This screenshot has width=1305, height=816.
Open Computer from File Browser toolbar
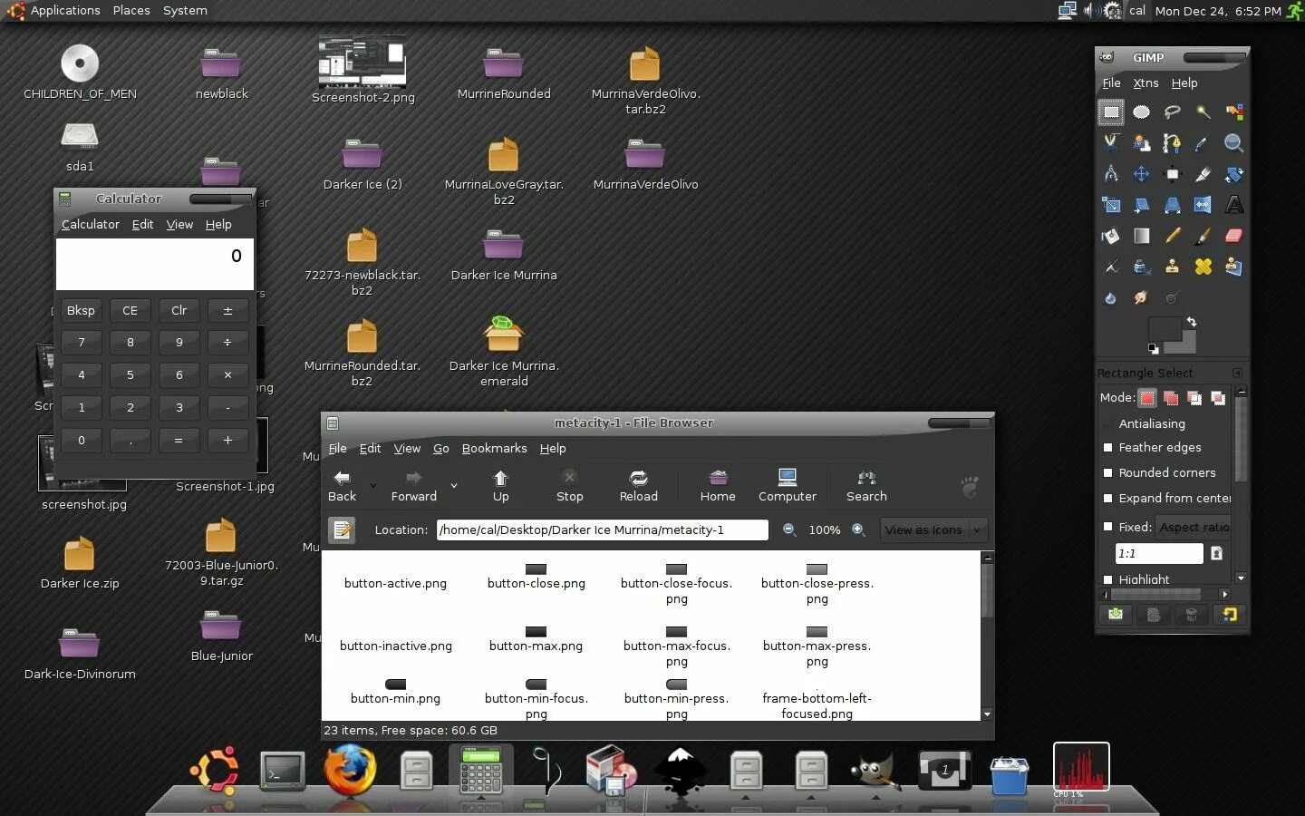788,486
